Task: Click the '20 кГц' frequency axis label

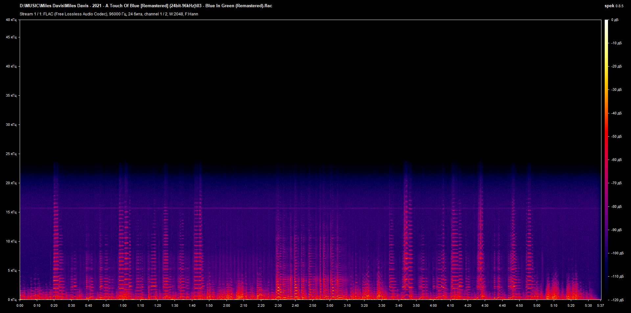Action: [x=11, y=183]
